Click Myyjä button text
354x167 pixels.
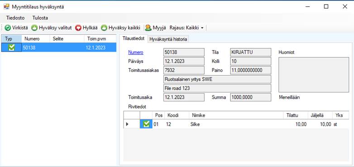click(x=159, y=28)
